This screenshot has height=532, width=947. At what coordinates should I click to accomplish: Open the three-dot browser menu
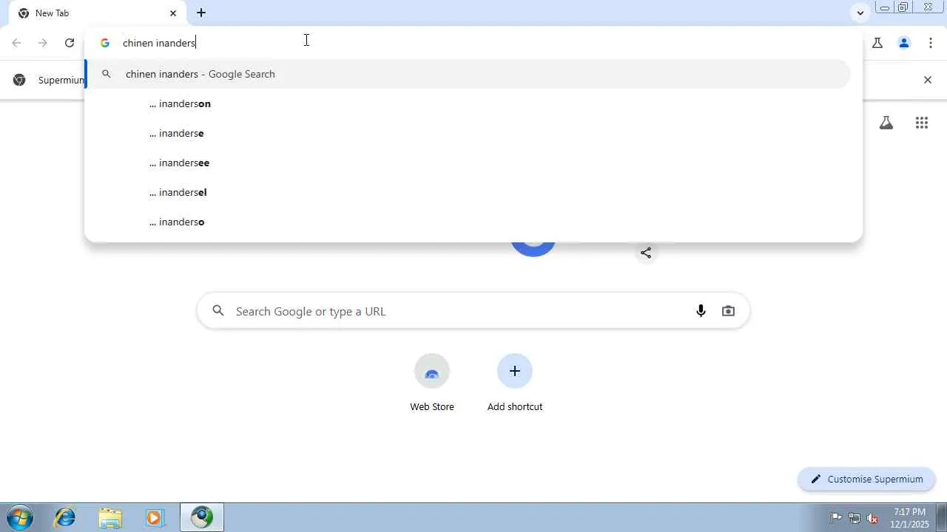(x=931, y=43)
